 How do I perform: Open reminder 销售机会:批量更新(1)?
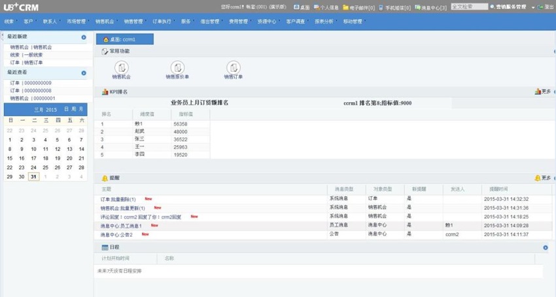(123, 208)
